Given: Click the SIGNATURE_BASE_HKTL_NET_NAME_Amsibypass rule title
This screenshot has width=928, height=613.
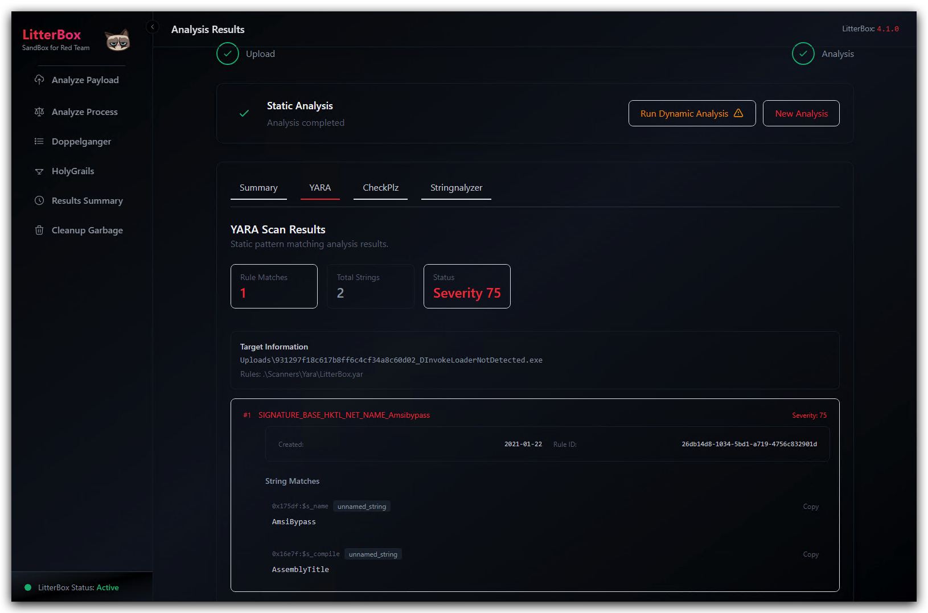Looking at the screenshot, I should tap(344, 415).
